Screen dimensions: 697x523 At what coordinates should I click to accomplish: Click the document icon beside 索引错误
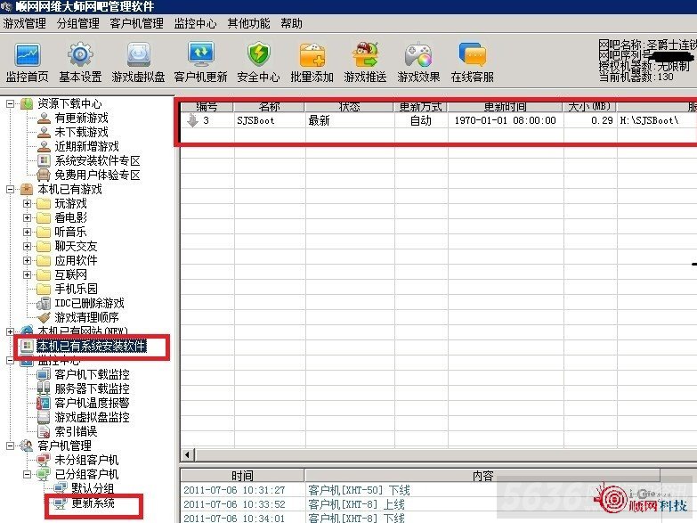click(44, 431)
